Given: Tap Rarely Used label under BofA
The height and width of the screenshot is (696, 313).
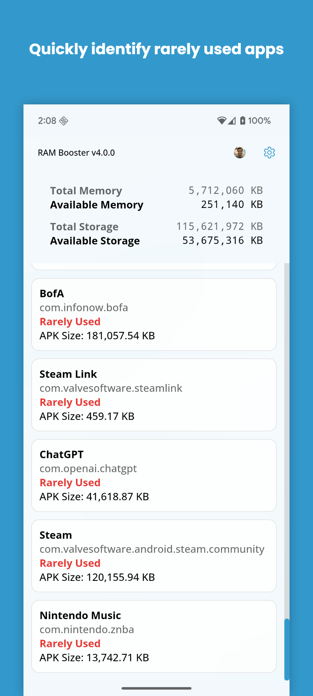Looking at the screenshot, I should (x=70, y=322).
